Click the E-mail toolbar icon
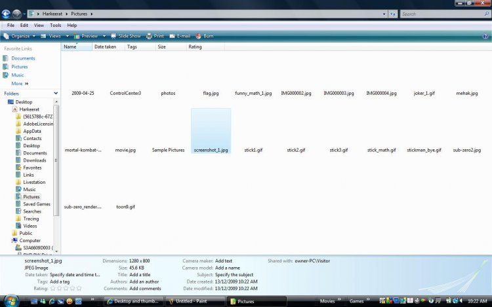 coord(173,36)
